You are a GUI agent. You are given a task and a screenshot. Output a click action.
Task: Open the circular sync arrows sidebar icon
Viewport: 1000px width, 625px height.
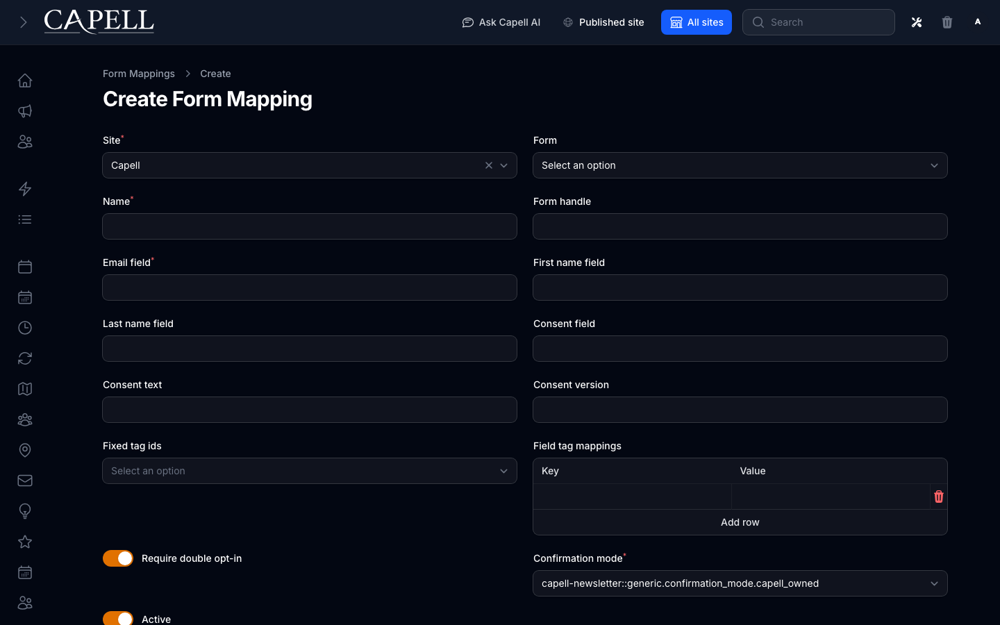[x=25, y=358]
